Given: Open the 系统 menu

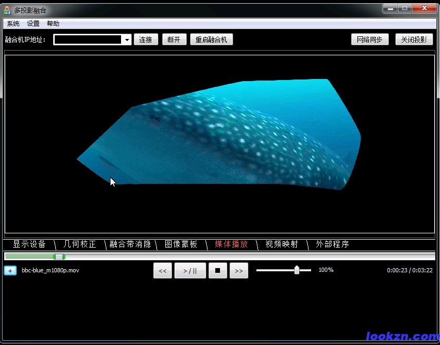Looking at the screenshot, I should (x=13, y=24).
